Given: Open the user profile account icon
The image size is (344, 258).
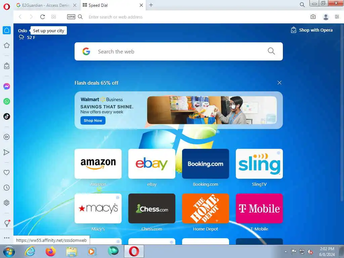Looking at the screenshot, I should pyautogui.click(x=326, y=17).
